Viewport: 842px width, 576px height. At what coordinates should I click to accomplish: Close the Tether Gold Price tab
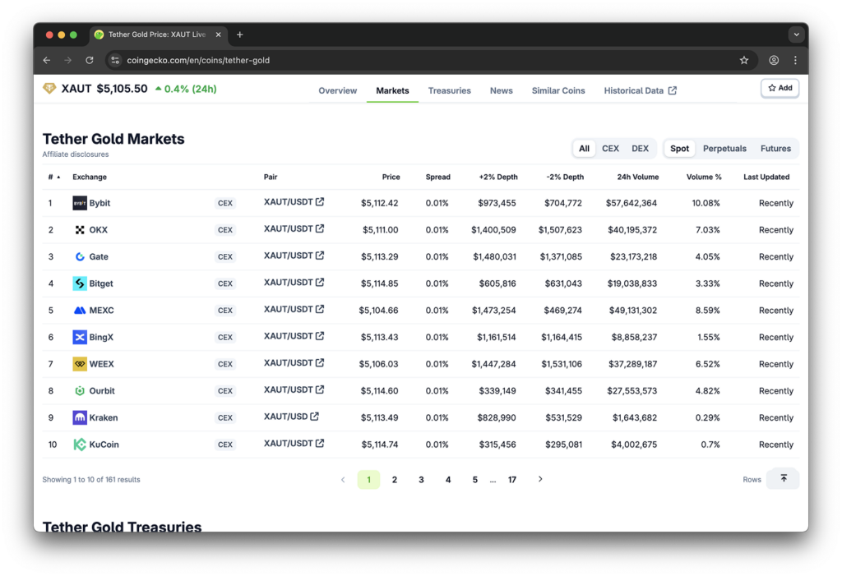pos(219,35)
